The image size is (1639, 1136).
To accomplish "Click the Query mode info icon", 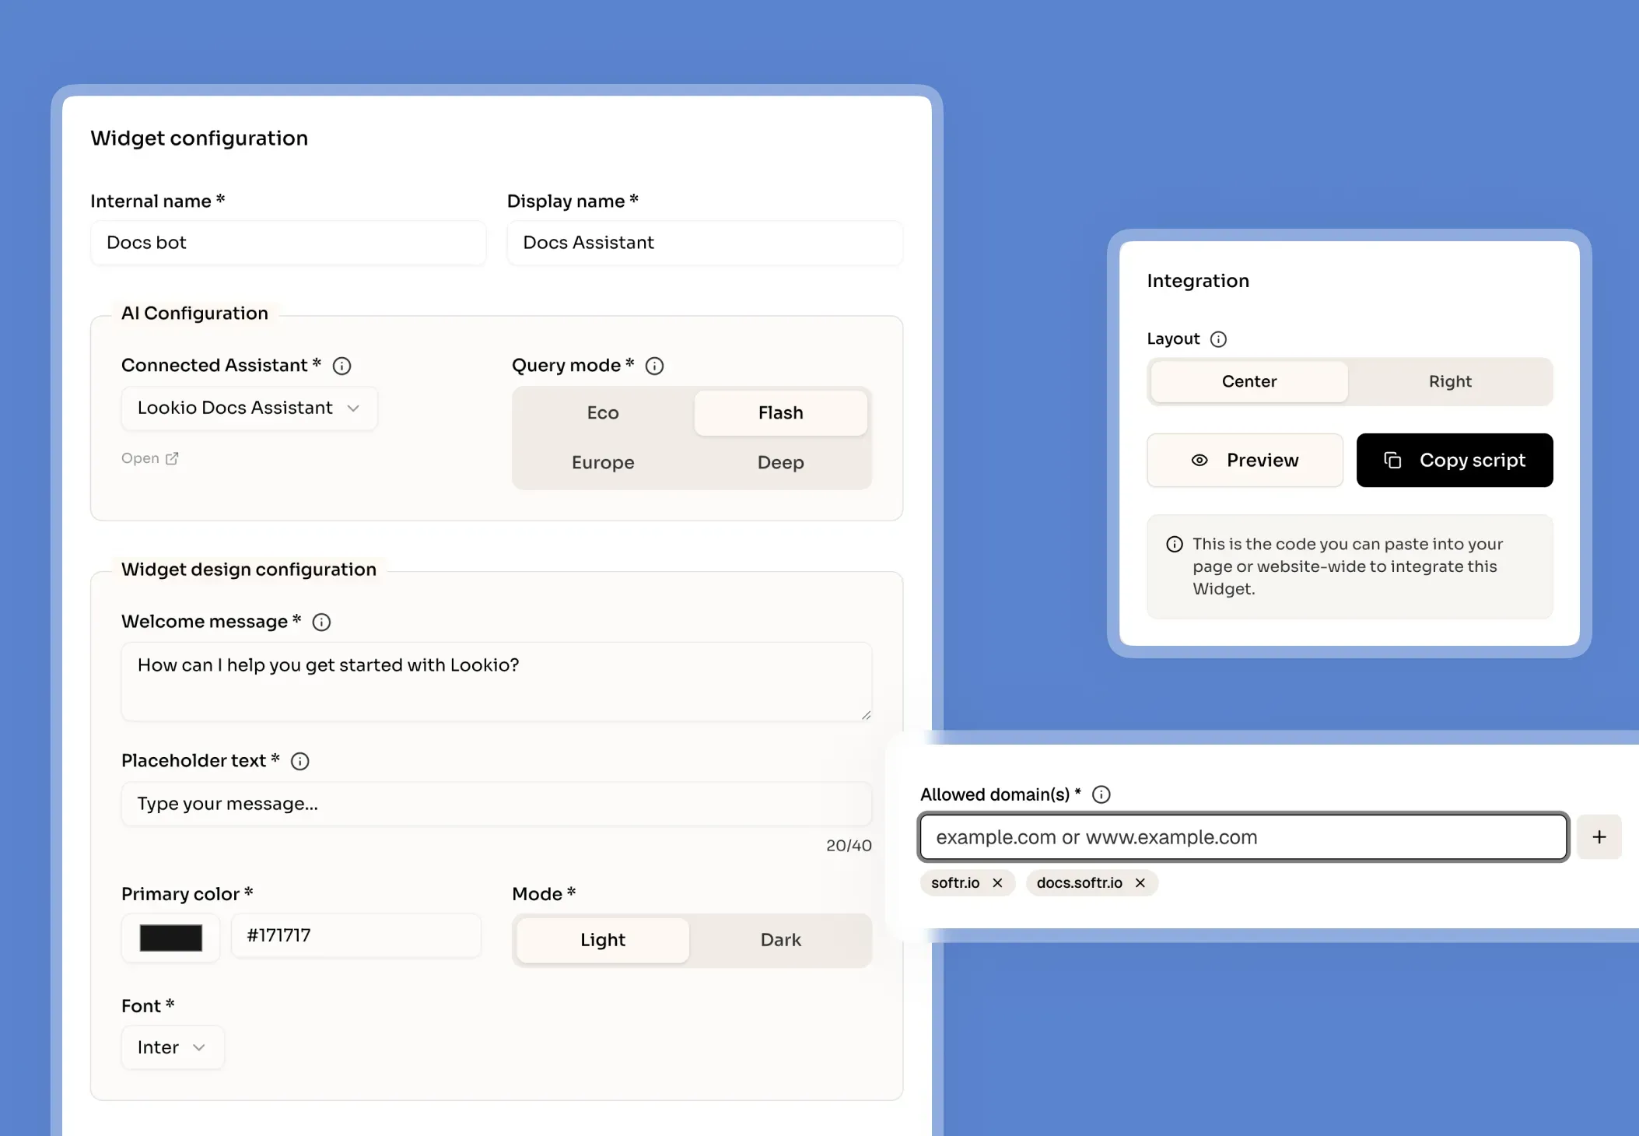I will click(x=655, y=366).
